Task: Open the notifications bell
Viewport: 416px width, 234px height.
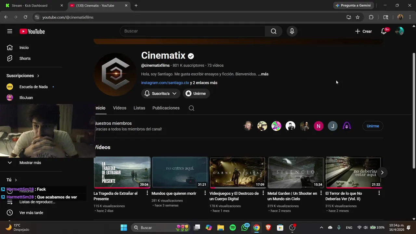Action: 384,31
